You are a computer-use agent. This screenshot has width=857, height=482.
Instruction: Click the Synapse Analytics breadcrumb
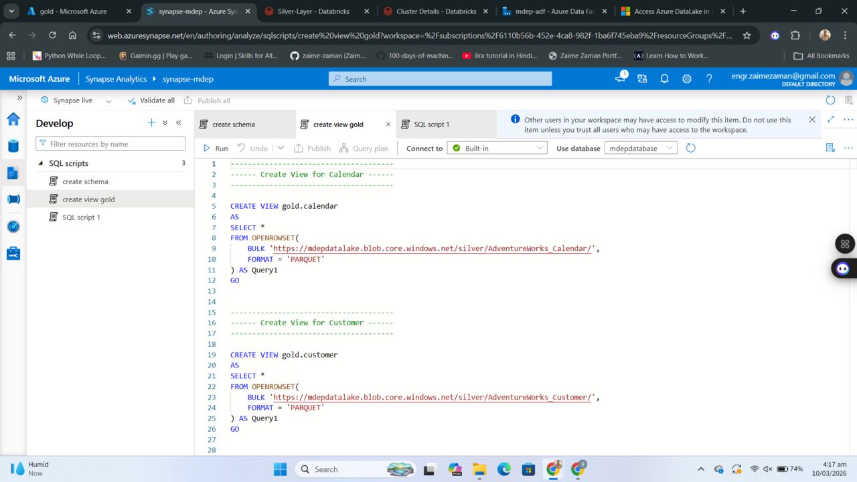point(116,79)
